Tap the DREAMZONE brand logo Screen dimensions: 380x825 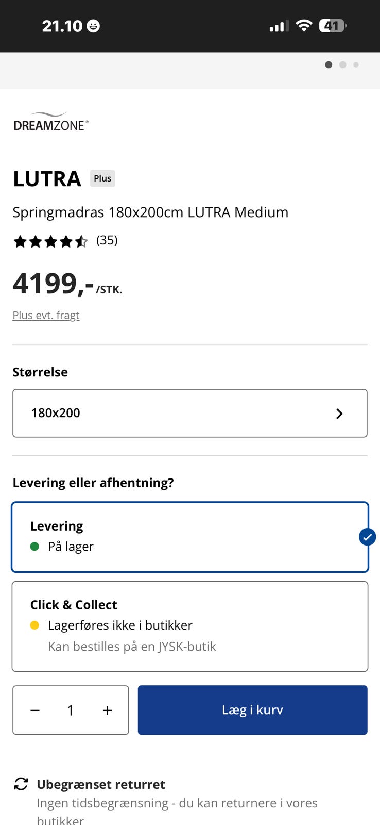click(x=51, y=122)
